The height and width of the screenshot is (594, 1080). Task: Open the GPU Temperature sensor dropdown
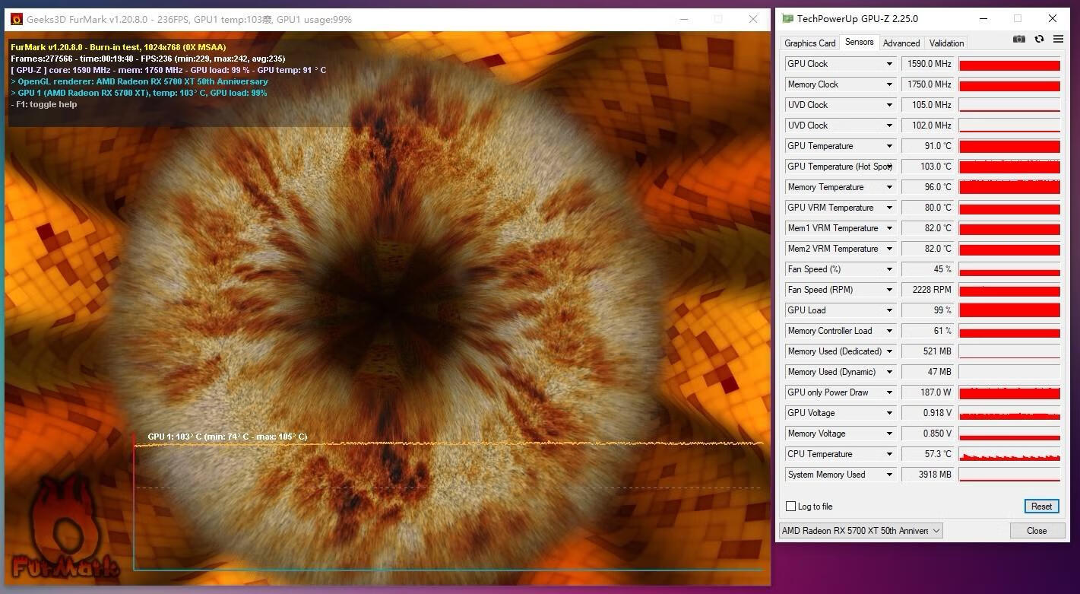889,146
